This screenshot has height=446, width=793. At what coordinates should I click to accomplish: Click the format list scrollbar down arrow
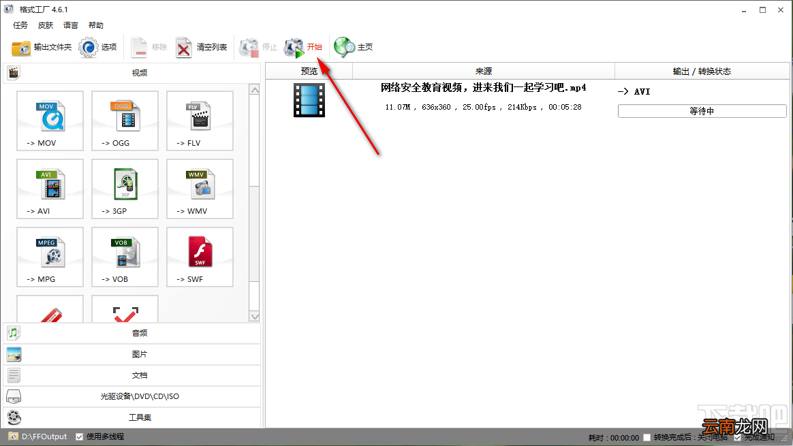(x=254, y=317)
